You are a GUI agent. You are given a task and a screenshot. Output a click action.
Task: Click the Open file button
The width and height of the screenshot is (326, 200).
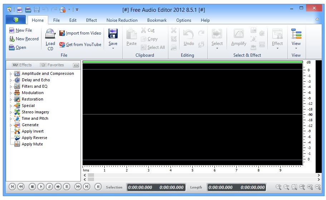click(18, 47)
